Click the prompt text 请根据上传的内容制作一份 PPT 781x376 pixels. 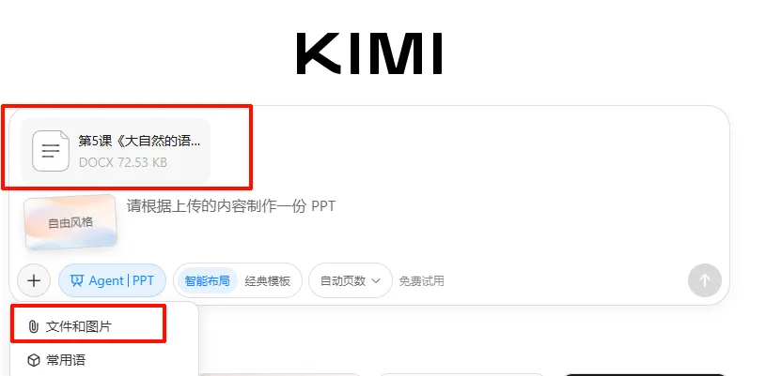pyautogui.click(x=231, y=206)
